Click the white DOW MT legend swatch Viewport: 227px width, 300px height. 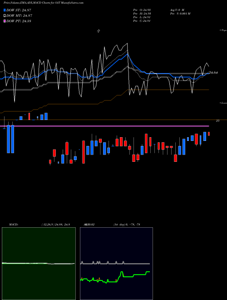point(5,16)
